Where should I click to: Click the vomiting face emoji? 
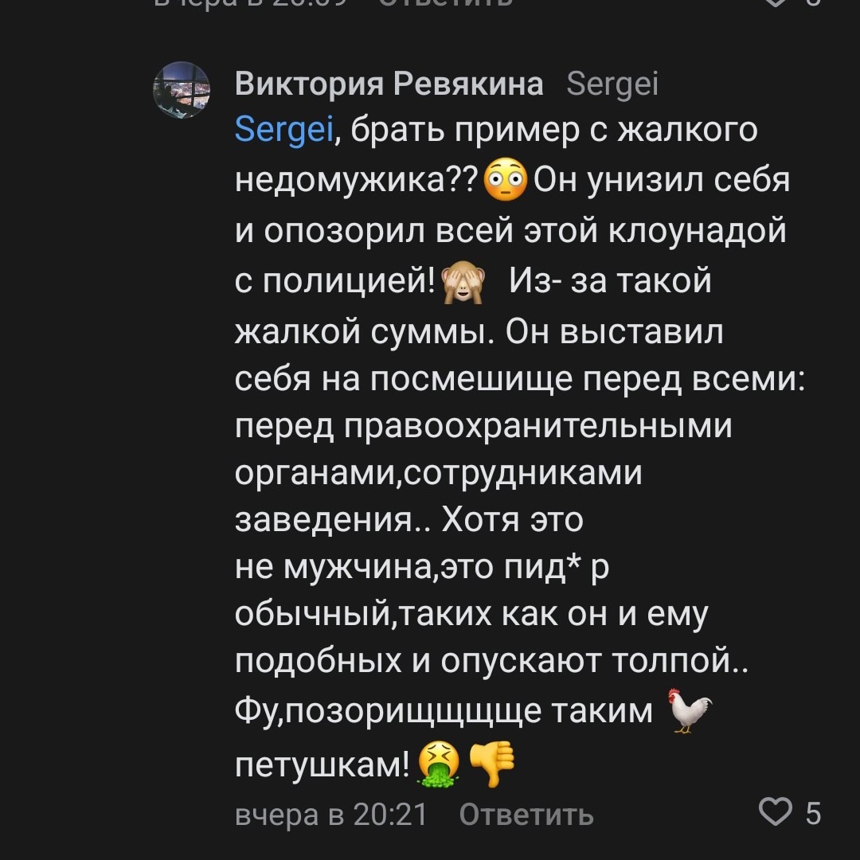click(440, 764)
